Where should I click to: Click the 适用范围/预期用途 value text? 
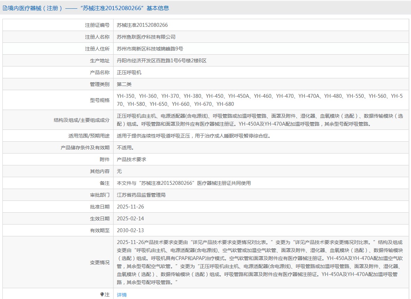point(193,136)
